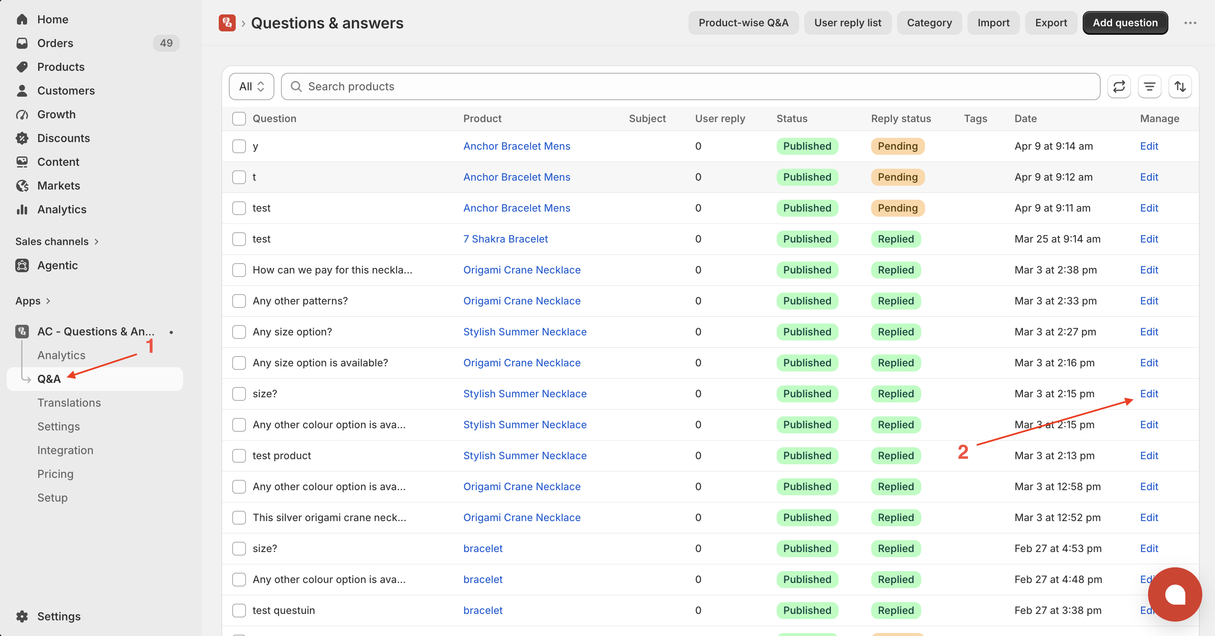Click the red app logo in header
1215x636 pixels.
(x=227, y=22)
